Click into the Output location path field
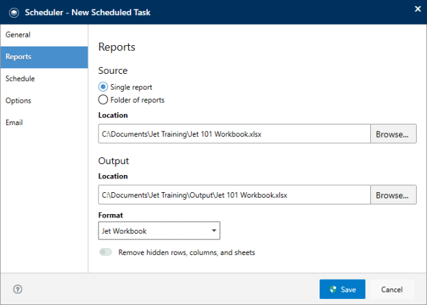 [234, 195]
